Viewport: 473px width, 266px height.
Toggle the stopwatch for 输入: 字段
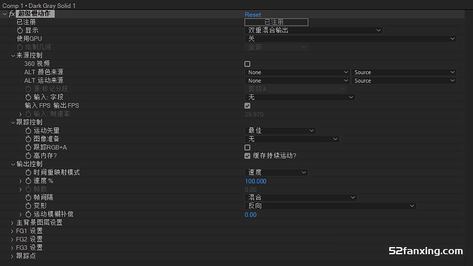pos(28,97)
